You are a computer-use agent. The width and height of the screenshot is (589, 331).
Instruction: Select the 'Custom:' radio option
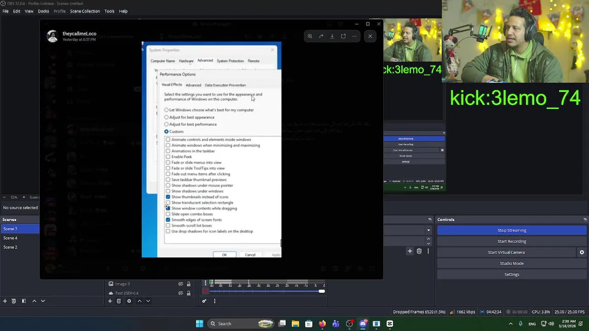coord(167,131)
